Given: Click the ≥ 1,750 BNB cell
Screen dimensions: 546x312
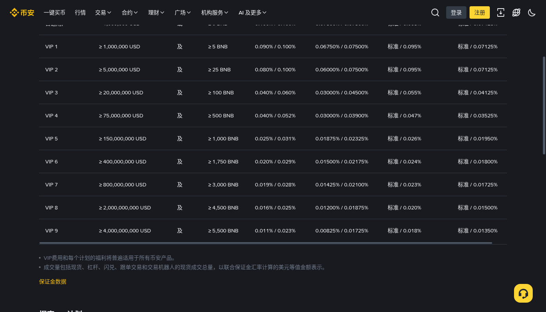Looking at the screenshot, I should pos(223,161).
